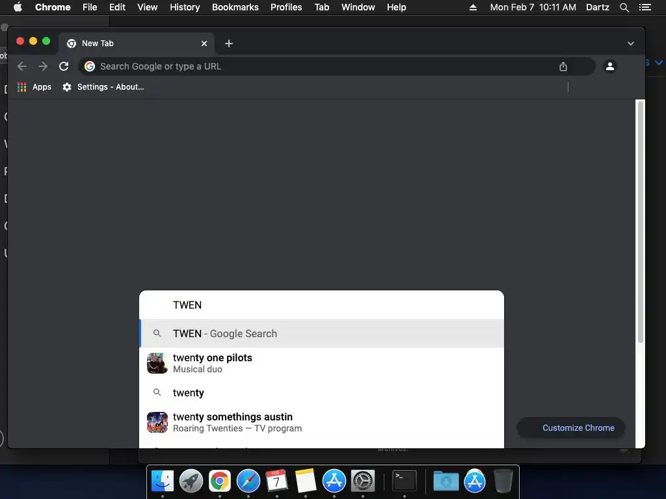Open the Tab menu
Screen dimensions: 666x499
click(x=321, y=7)
